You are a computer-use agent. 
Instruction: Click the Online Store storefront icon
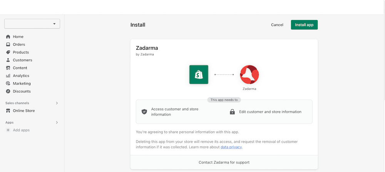pyautogui.click(x=8, y=111)
